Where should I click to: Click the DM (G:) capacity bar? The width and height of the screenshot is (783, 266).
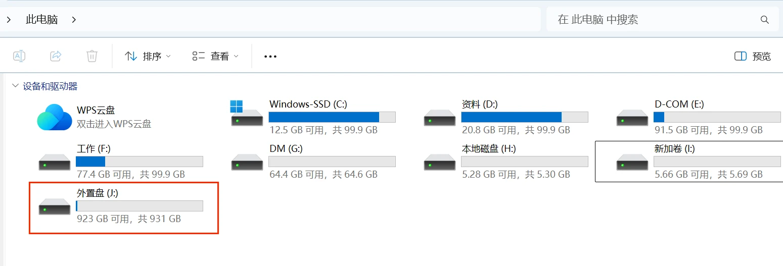(332, 162)
